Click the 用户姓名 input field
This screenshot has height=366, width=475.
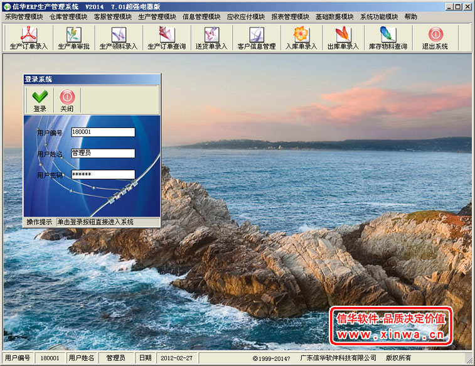tap(103, 153)
